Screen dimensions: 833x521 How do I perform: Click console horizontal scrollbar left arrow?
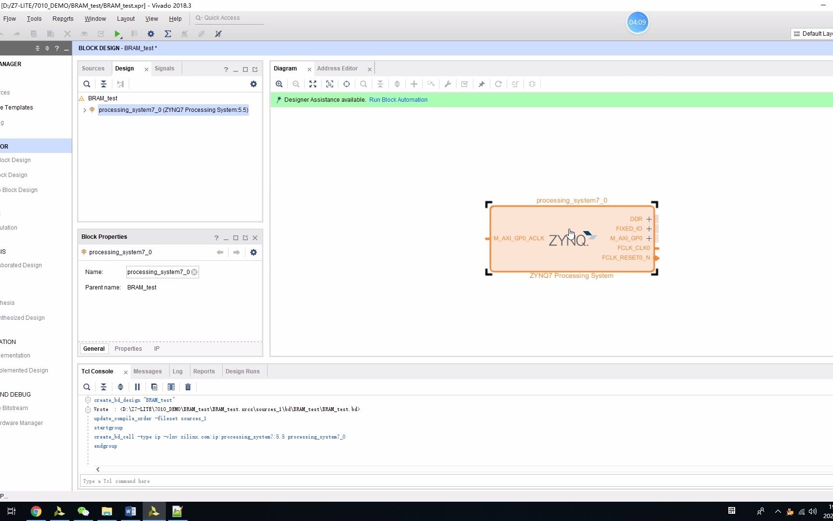coord(98,469)
